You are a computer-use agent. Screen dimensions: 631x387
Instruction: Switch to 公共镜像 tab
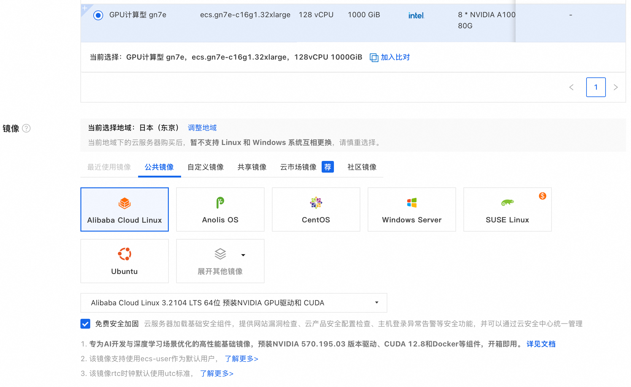(159, 167)
